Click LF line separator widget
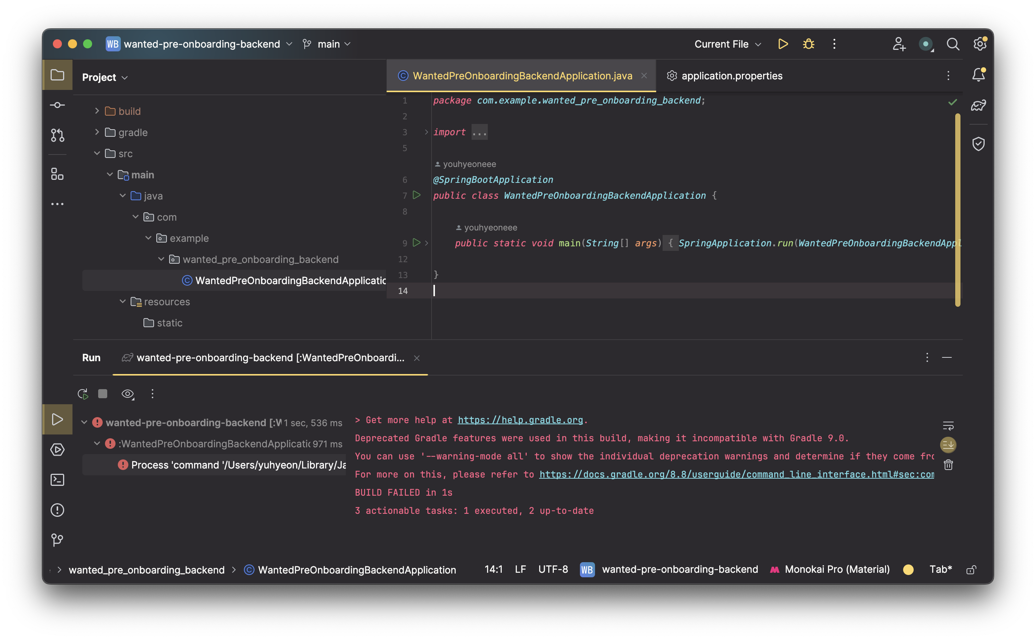The width and height of the screenshot is (1036, 640). 520,570
